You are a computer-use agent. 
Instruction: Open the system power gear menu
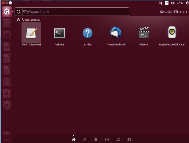[x=187, y=3]
